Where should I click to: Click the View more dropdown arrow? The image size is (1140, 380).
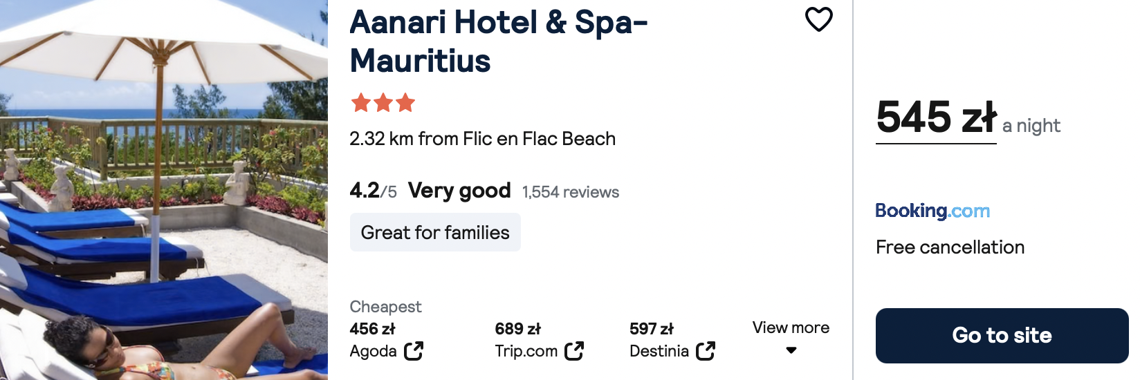tap(791, 350)
